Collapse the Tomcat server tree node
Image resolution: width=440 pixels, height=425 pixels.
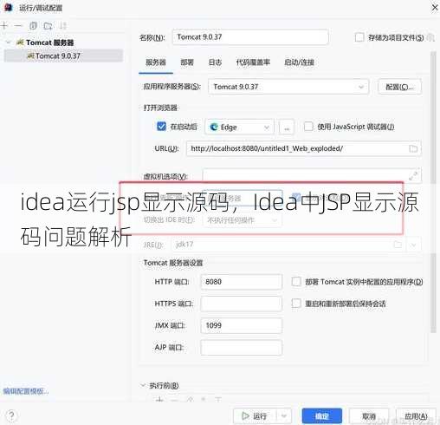pyautogui.click(x=8, y=42)
